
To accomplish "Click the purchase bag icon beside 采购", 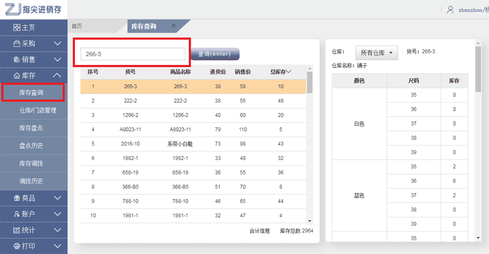I will point(17,43).
